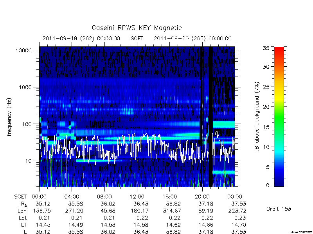Click the Lon value 136.75
Image resolution: width=313 pixels, height=234 pixels.
coord(42,211)
